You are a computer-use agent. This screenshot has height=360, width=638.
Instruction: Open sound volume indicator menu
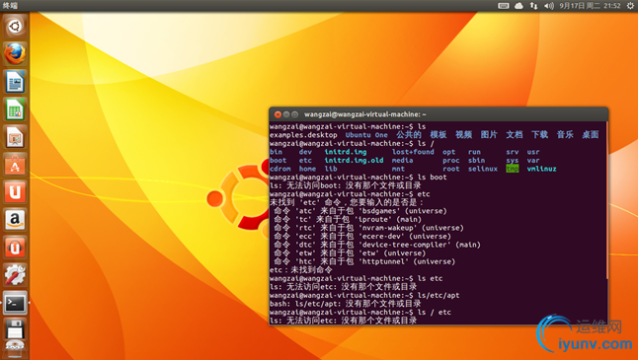549,6
